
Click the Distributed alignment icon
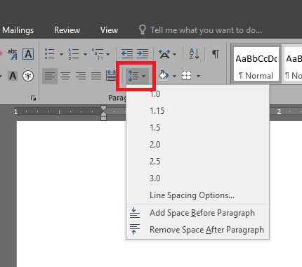point(111,76)
